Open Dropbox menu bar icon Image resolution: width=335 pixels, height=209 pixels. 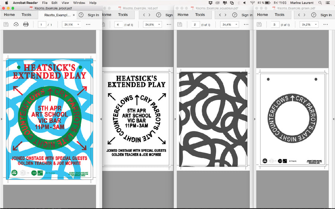coord(210,3)
